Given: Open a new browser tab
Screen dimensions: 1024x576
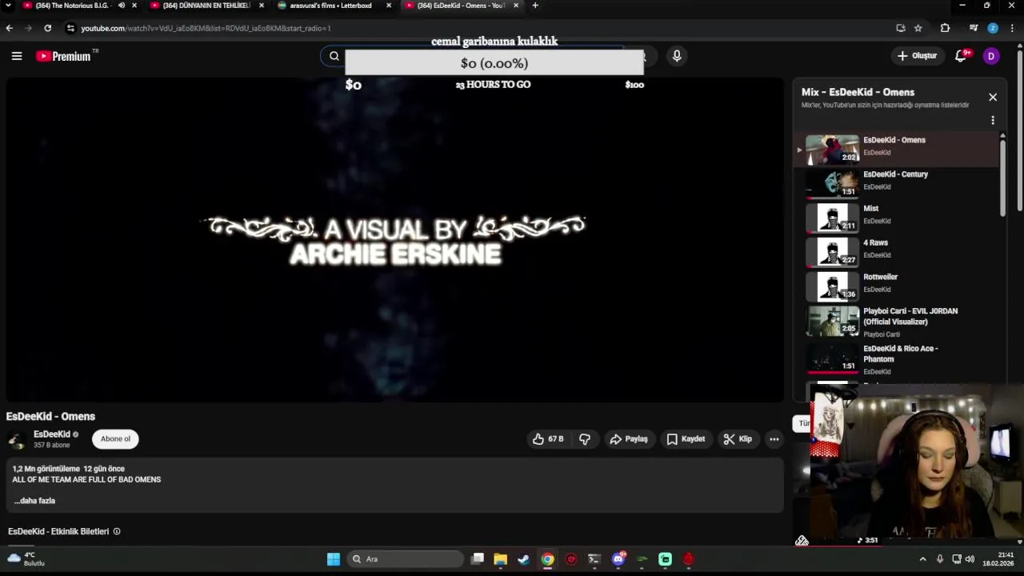Looking at the screenshot, I should point(535,6).
